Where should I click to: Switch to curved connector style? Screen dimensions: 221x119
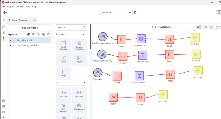point(202,27)
